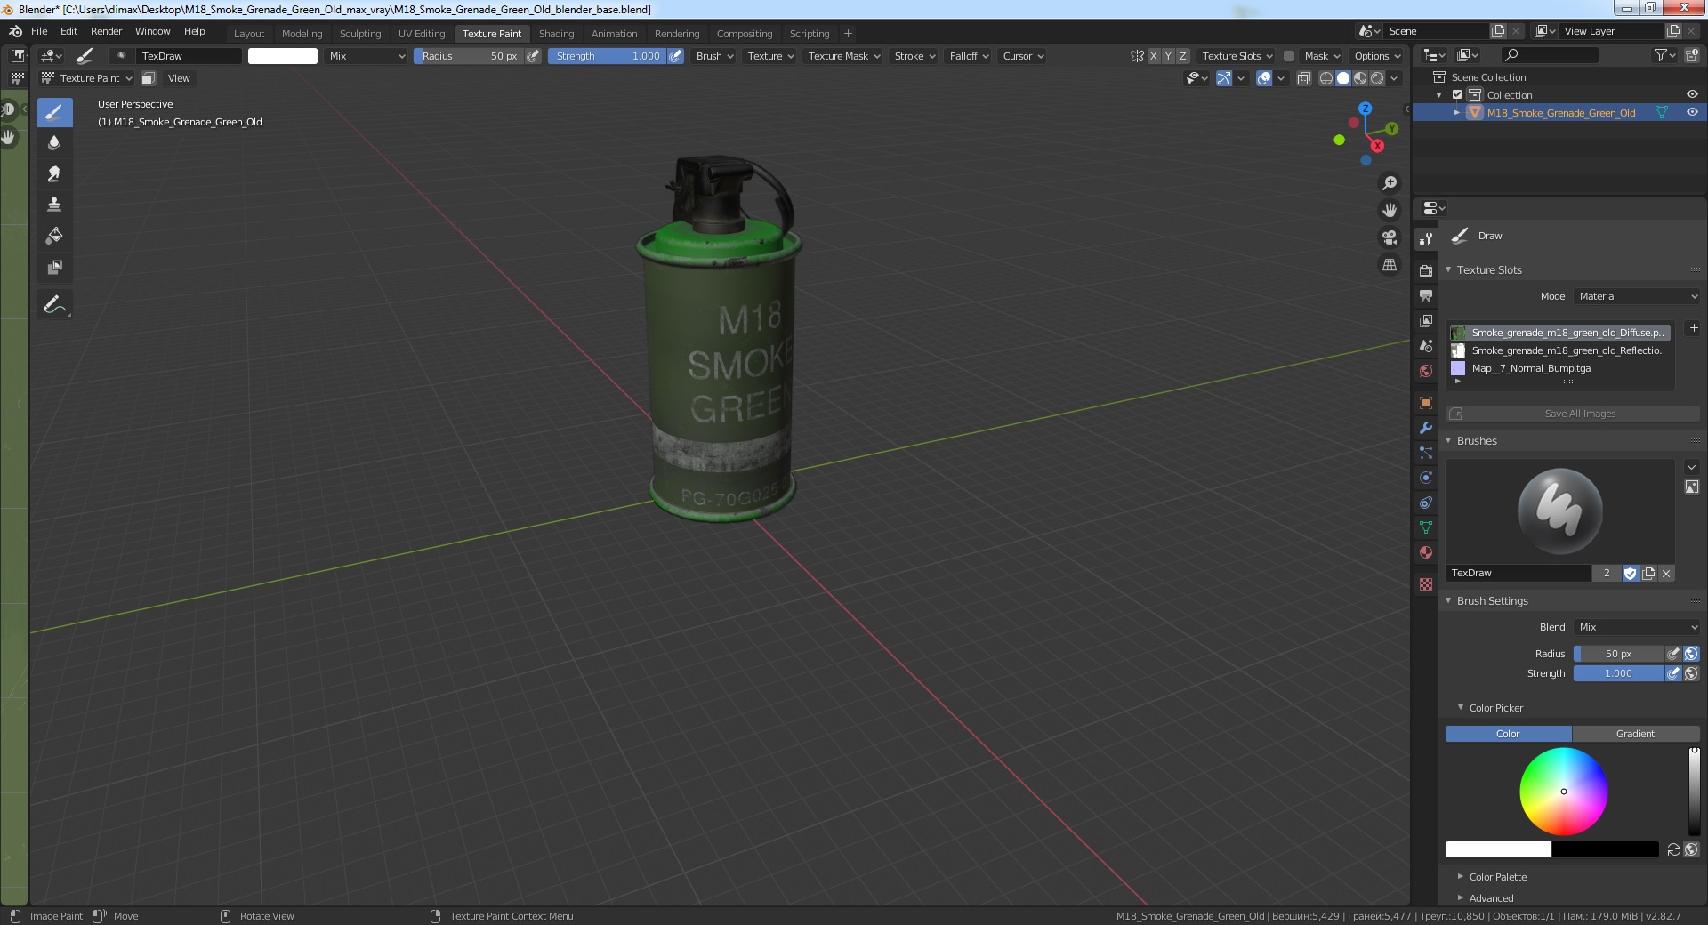The width and height of the screenshot is (1708, 925).
Task: Select the Gradient color mode
Action: [1635, 734]
